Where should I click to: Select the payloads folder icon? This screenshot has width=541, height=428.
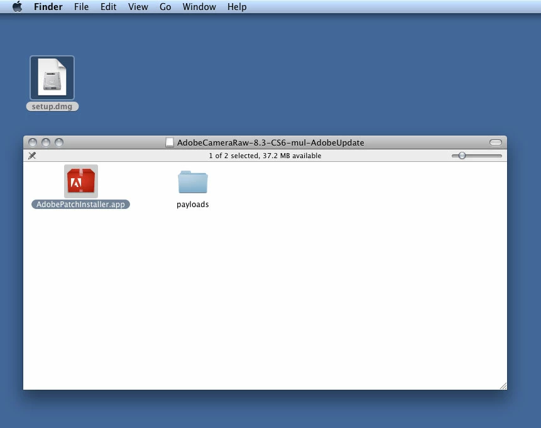coord(192,181)
